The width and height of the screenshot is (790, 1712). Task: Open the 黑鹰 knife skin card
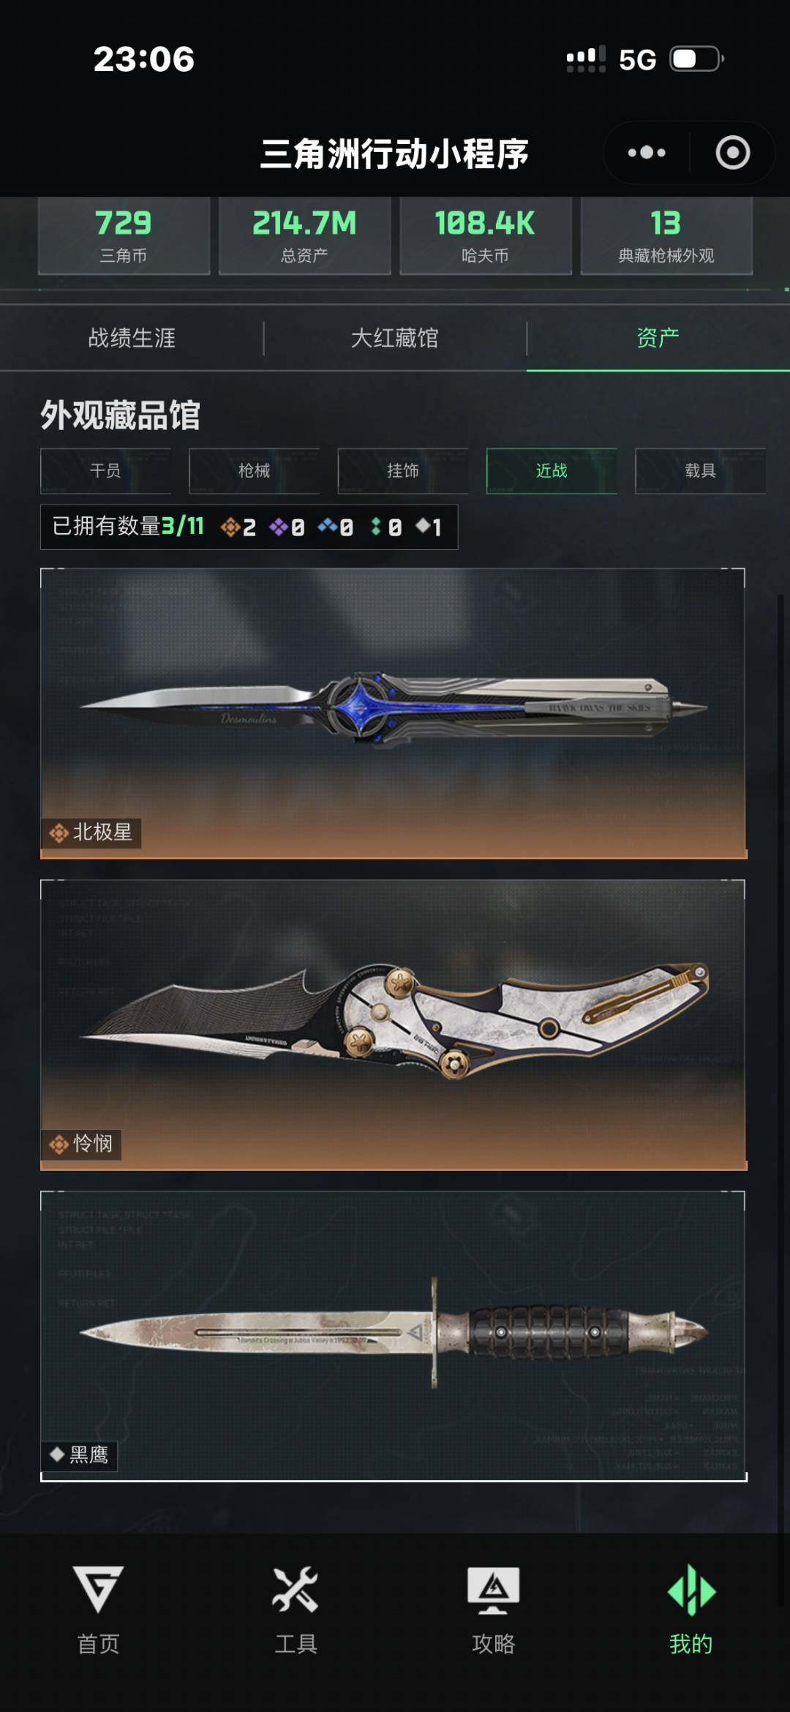[394, 1336]
